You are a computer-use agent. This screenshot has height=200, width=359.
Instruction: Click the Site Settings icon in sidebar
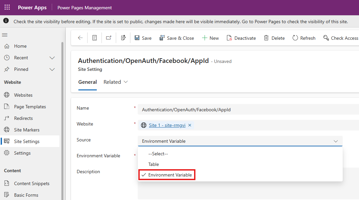pos(7,141)
